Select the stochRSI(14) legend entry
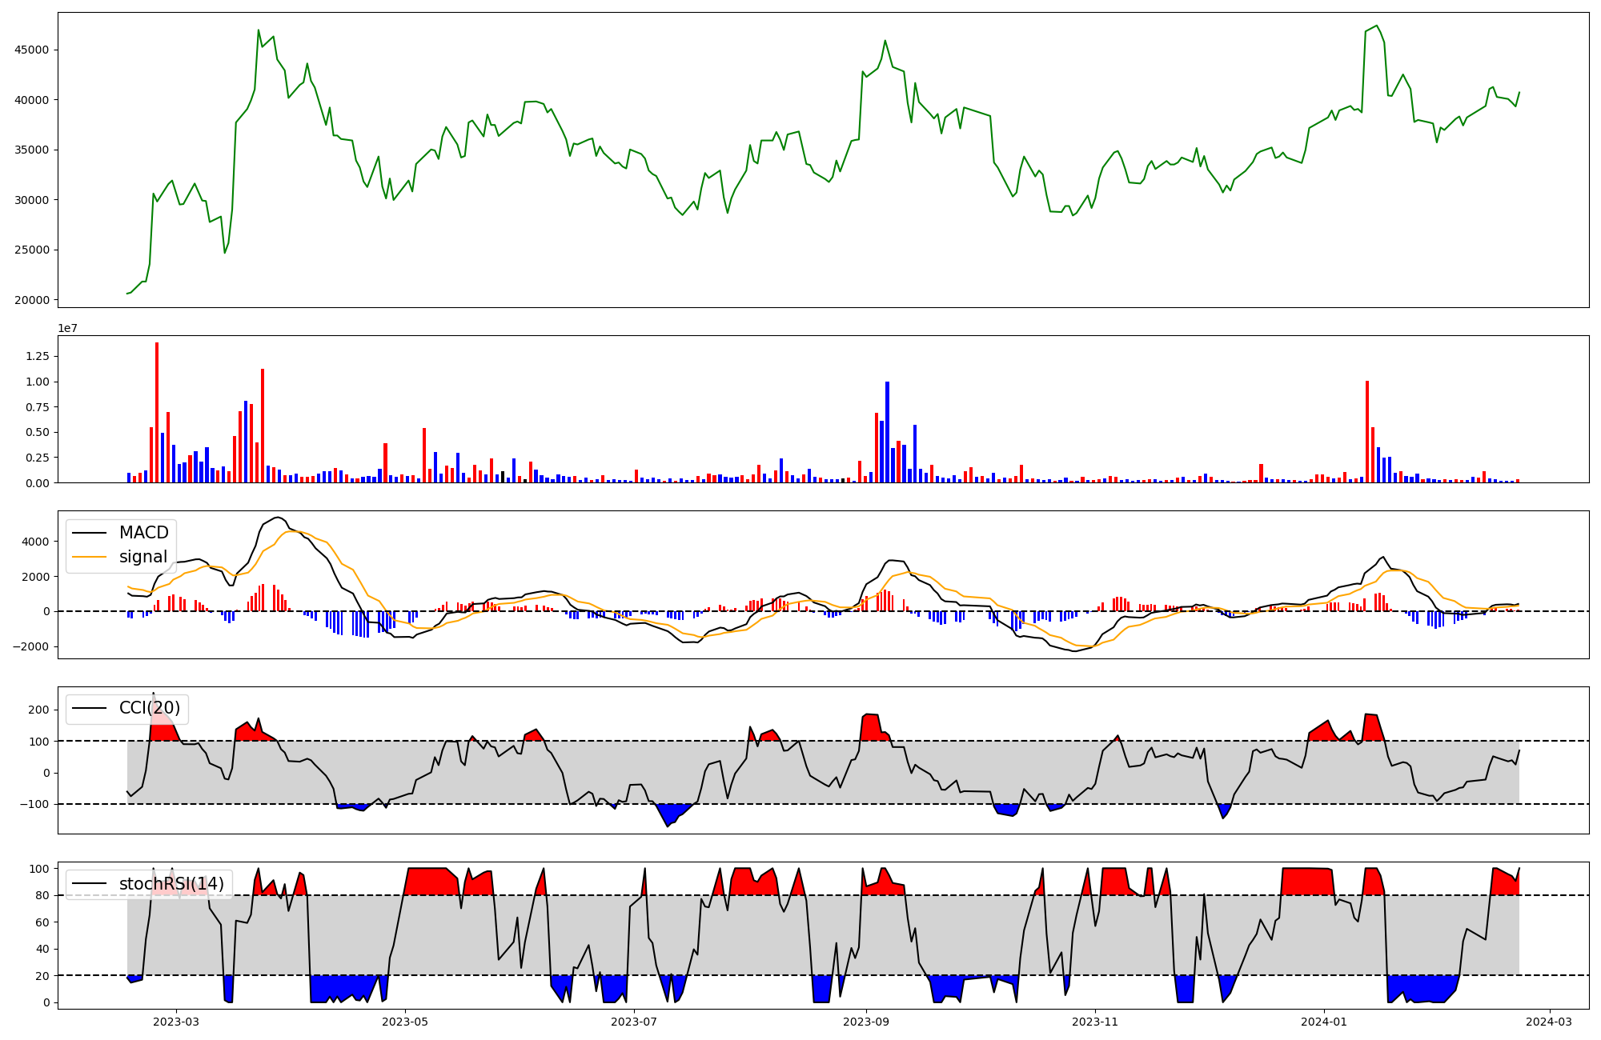The height and width of the screenshot is (1040, 1601). tap(171, 884)
